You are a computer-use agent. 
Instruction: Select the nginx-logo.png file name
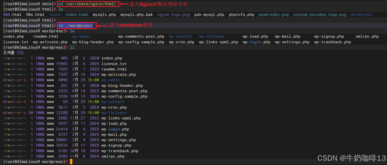coord(174,15)
